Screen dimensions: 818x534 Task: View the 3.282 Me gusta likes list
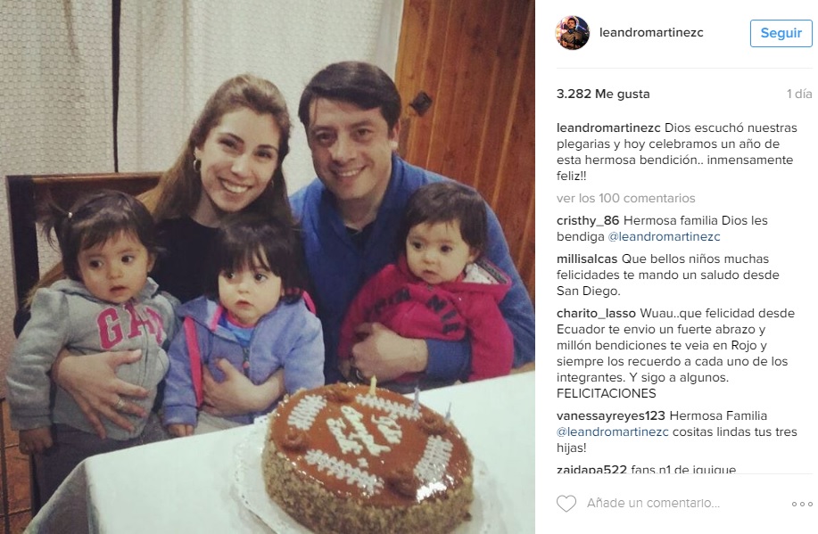[x=603, y=94]
